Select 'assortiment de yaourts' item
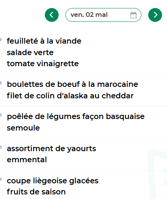Screen dimensions: 167x199 [51, 148]
